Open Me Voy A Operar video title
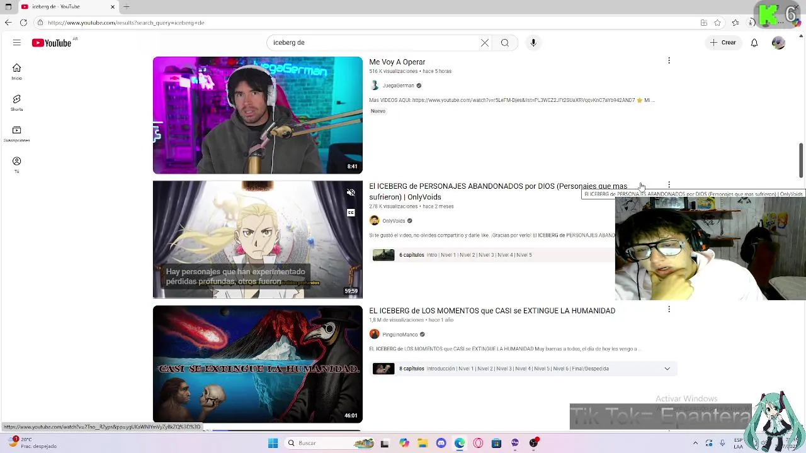This screenshot has height=453, width=806. click(x=397, y=62)
